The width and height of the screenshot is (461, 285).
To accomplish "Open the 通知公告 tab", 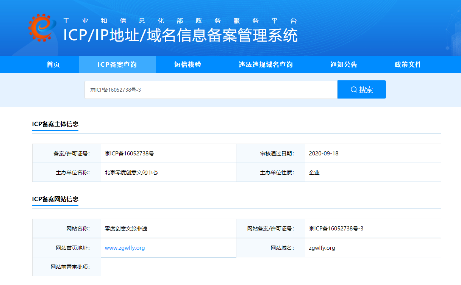I will pos(344,64).
